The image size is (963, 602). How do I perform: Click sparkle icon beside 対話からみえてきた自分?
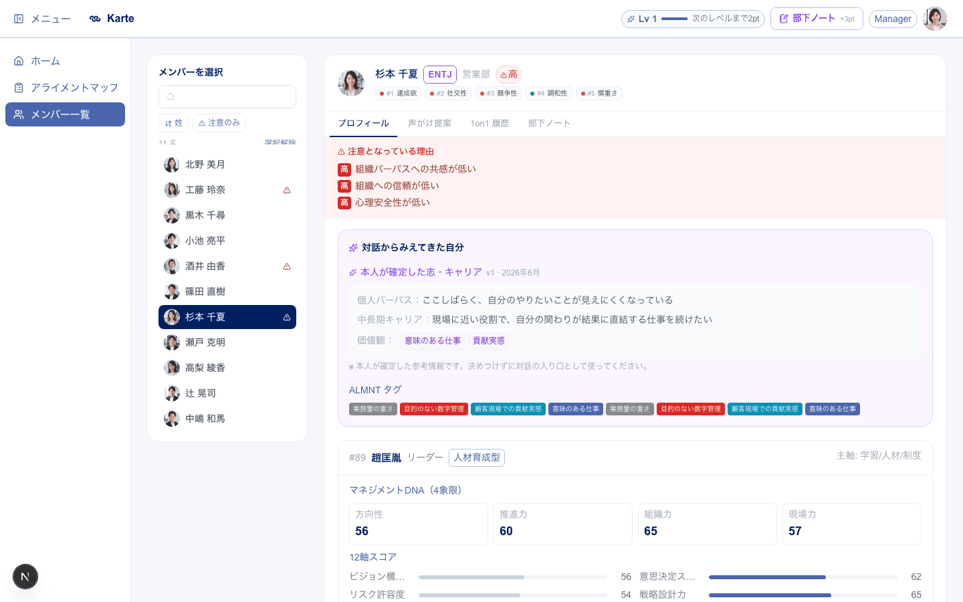tap(353, 247)
